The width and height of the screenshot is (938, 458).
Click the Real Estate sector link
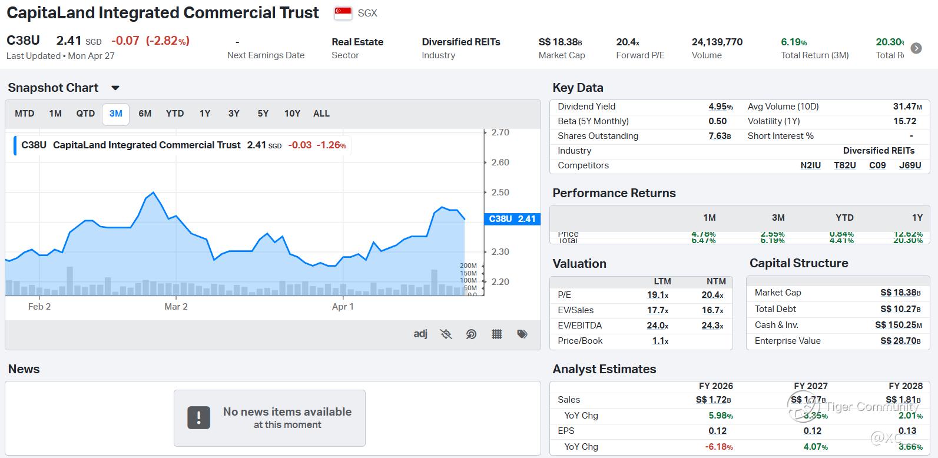click(x=357, y=42)
